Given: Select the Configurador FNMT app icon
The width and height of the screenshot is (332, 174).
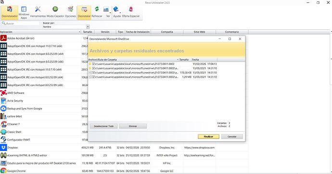Looking at the screenshot, I should (x=3, y=140).
